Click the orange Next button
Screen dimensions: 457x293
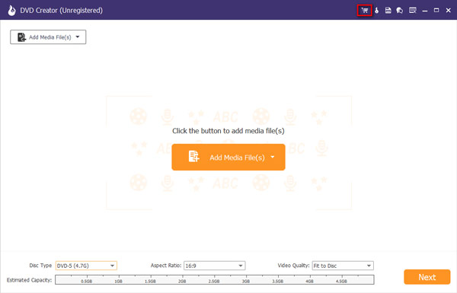[427, 277]
